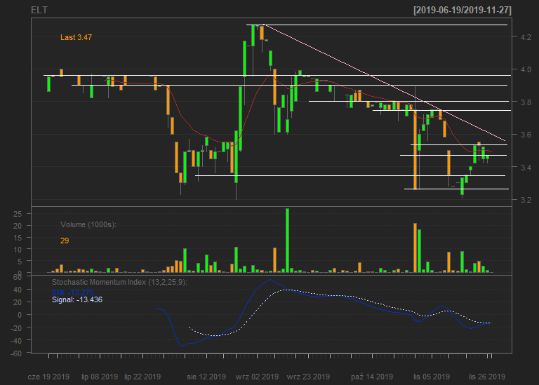Click the 3.6 price axis label

coord(526,135)
